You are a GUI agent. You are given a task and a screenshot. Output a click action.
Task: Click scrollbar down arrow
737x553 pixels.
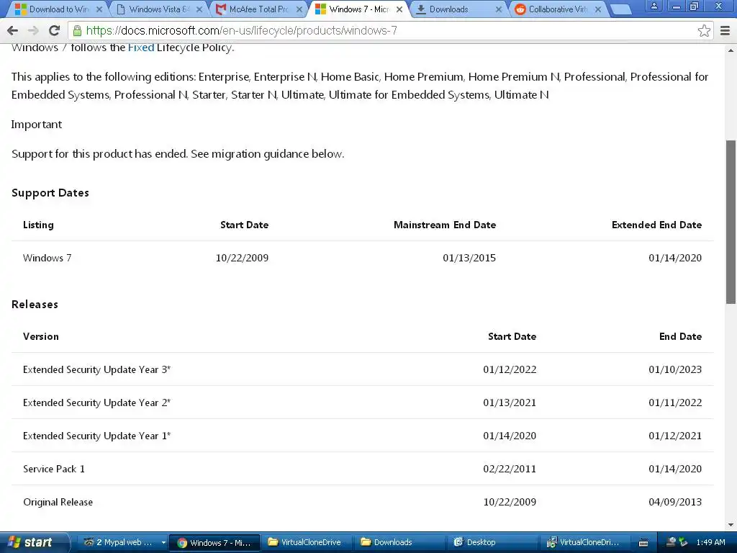click(x=731, y=525)
